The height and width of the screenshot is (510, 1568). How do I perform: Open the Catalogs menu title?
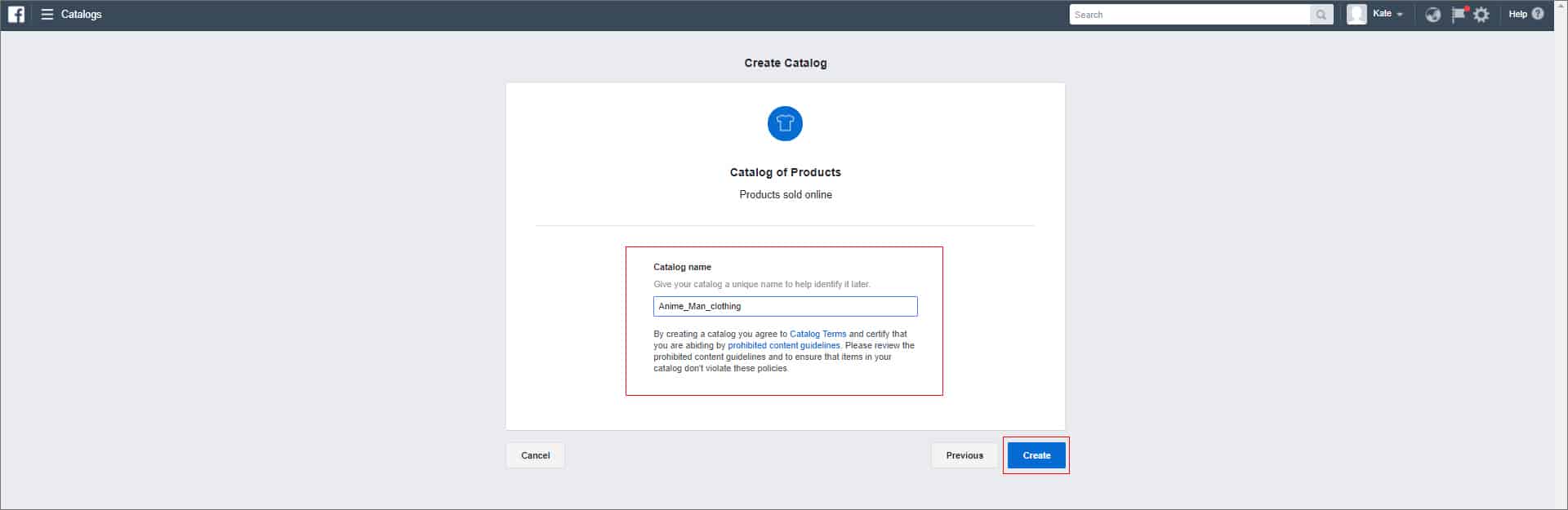[82, 15]
